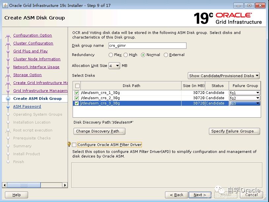Minimize the installer window
This screenshot has height=202, width=269.
coord(239,5)
